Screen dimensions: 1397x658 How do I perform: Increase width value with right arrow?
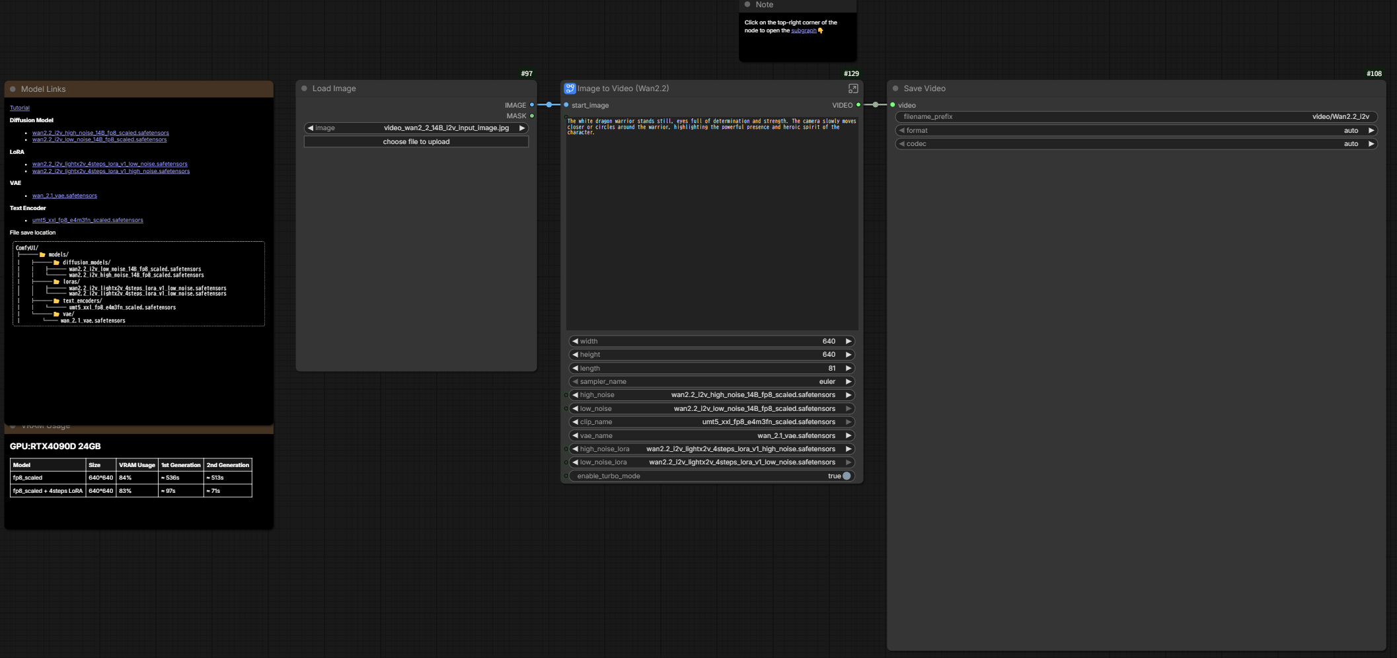coord(849,342)
